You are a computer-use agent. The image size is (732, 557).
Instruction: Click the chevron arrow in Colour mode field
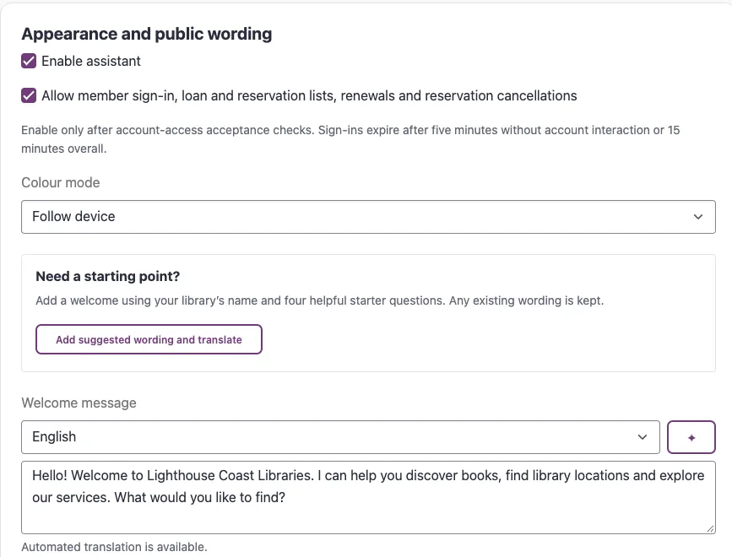pyautogui.click(x=698, y=217)
